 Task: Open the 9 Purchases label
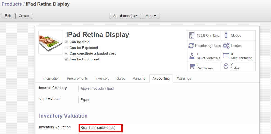coord(205,66)
